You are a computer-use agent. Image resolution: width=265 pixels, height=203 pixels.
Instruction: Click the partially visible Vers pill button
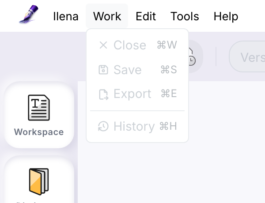click(247, 56)
